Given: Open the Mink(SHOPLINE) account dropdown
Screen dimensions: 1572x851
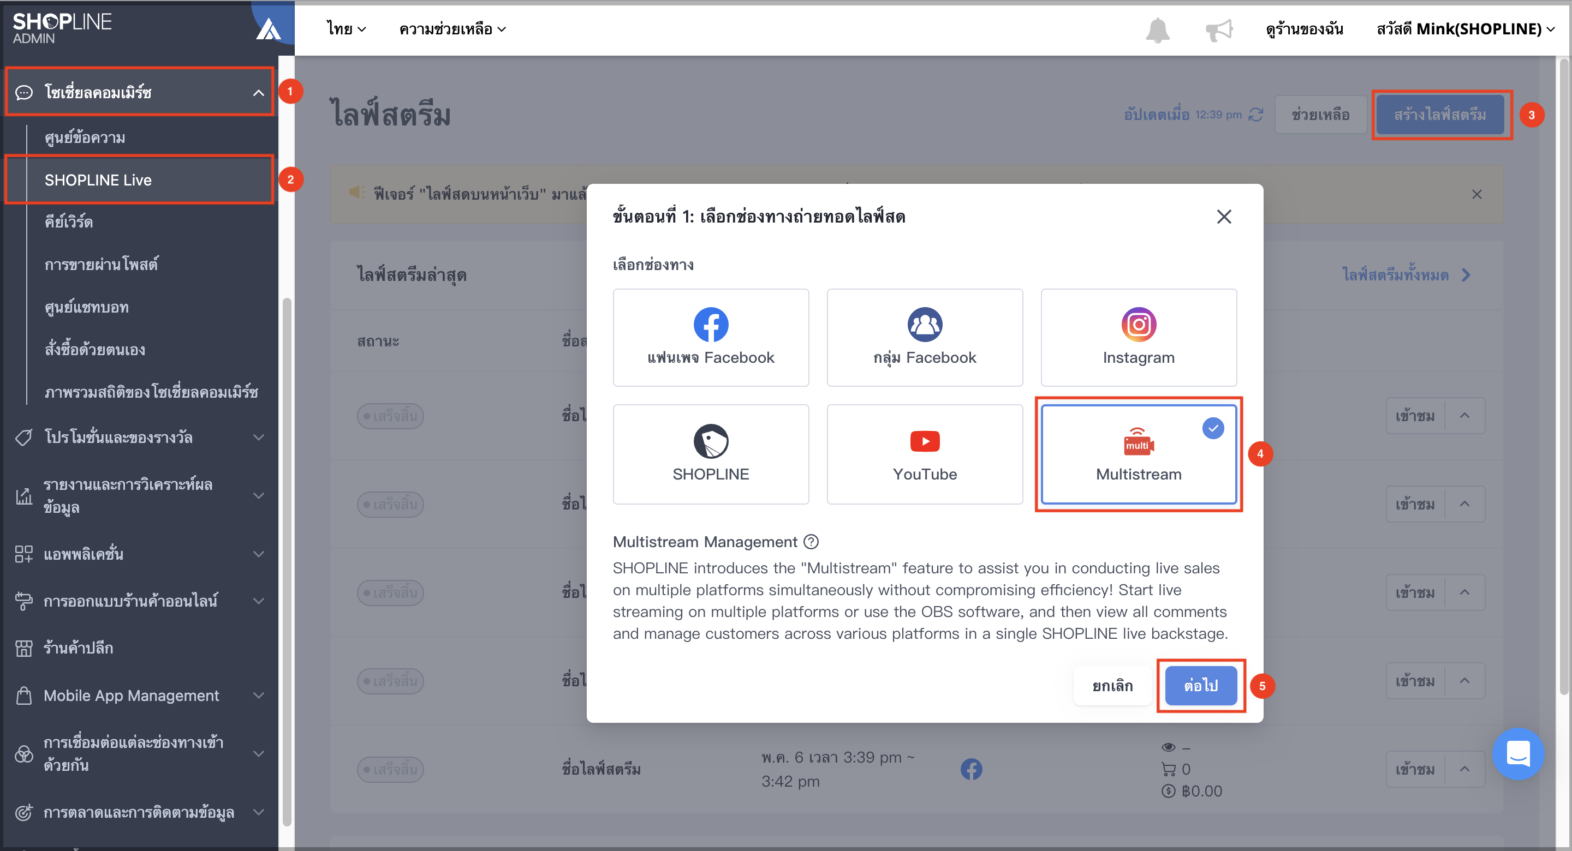Looking at the screenshot, I should (1465, 29).
